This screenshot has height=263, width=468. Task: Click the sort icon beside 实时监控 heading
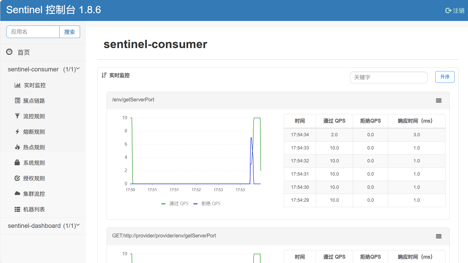point(104,75)
